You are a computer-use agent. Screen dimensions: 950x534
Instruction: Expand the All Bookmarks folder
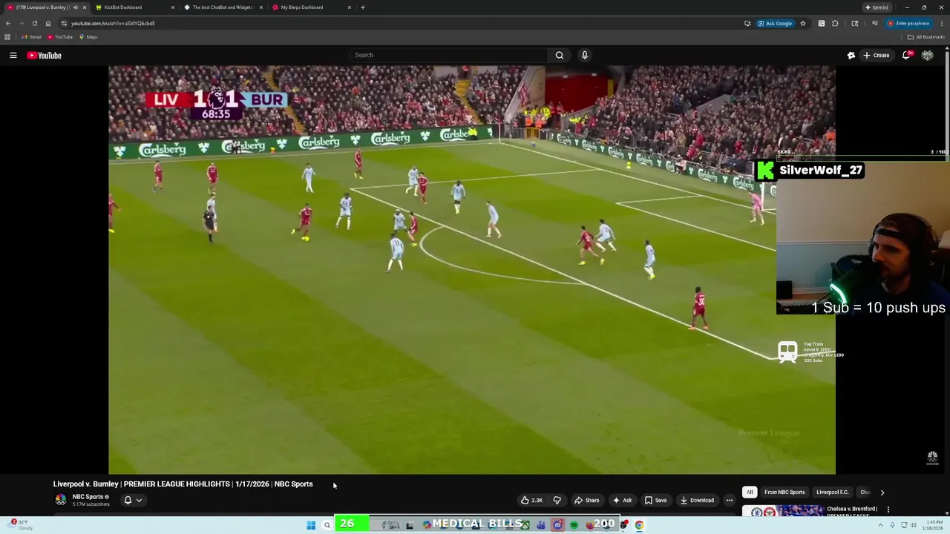tap(927, 37)
